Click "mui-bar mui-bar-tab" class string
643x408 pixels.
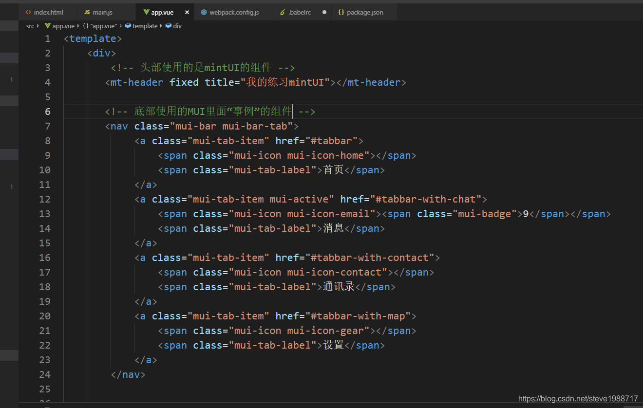tap(231, 126)
